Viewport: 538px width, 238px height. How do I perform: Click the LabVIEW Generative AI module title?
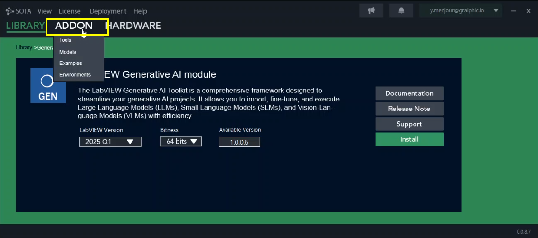click(160, 74)
